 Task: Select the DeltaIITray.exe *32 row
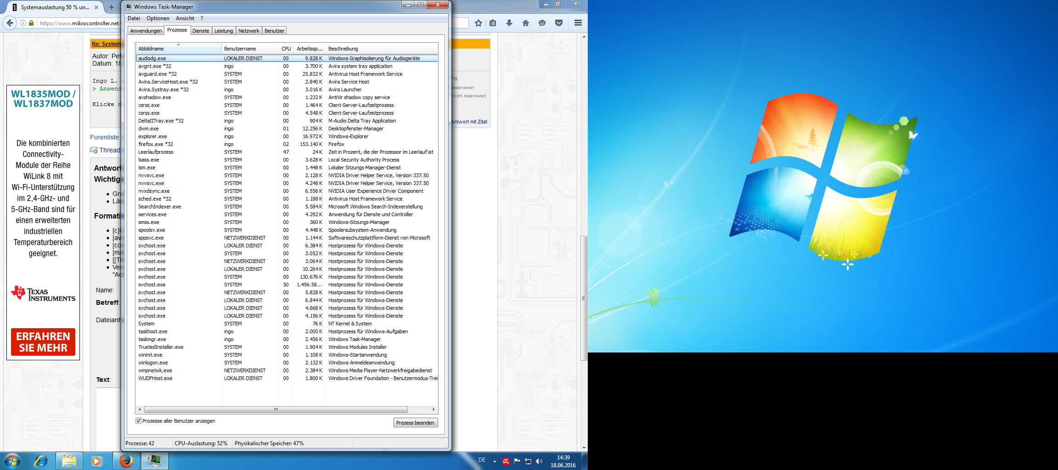pos(287,121)
